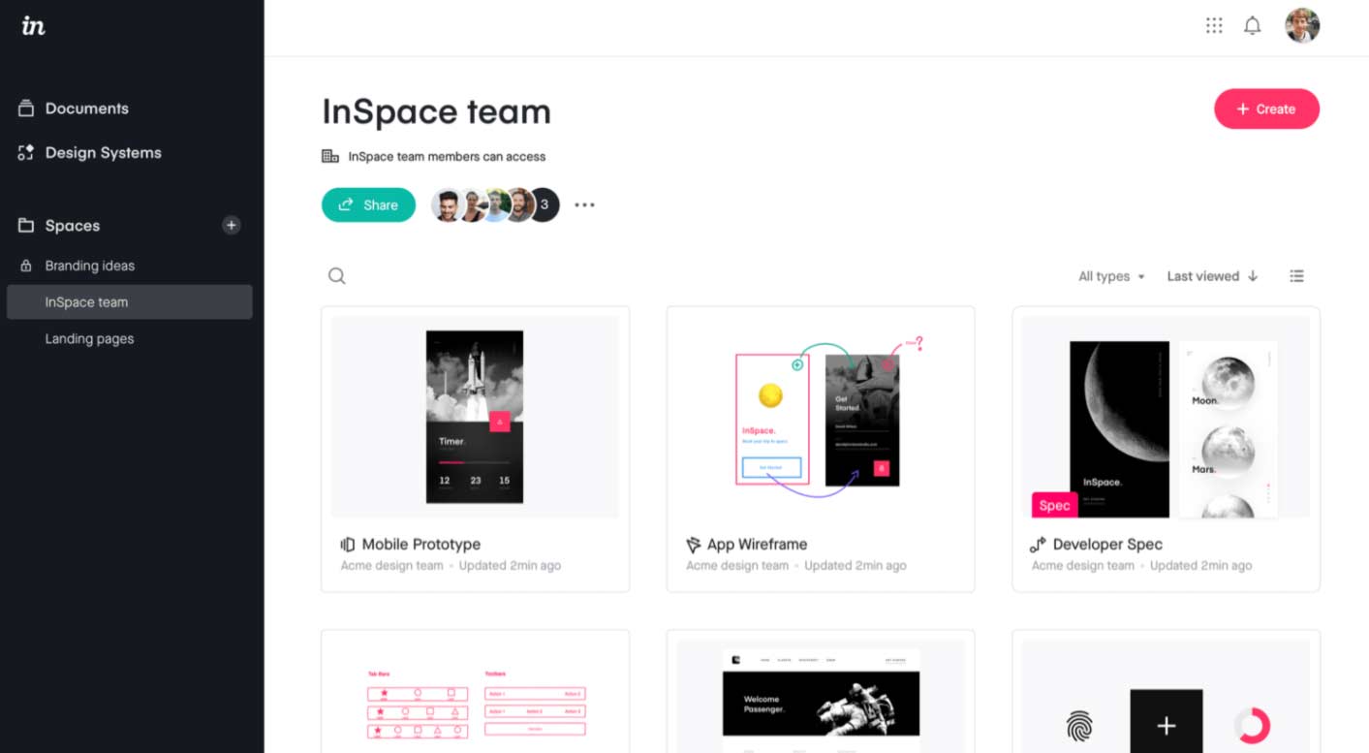
Task: Select the Landing pages space
Action: 88,338
